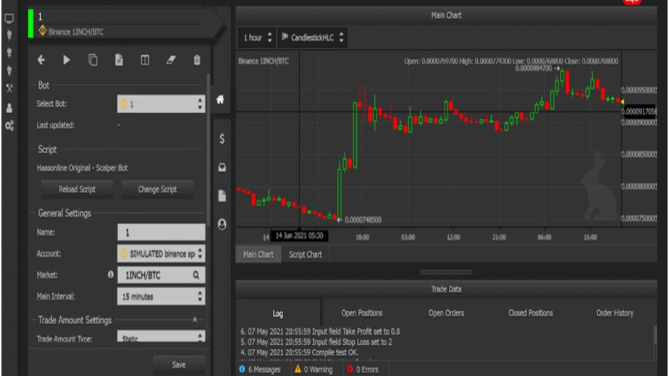This screenshot has width=669, height=376.
Task: Open the Trade Amount Type Static dropdown
Action: [x=161, y=337]
